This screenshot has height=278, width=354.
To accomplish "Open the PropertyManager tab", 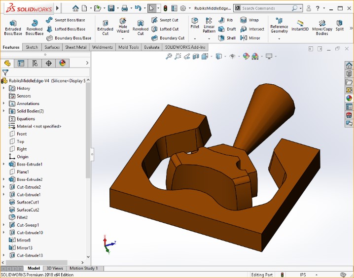I will 21,63.
